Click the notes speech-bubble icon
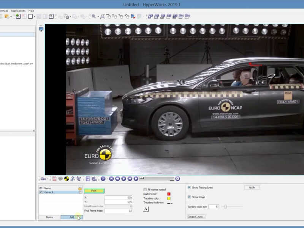304x228 pixels. 60,179
